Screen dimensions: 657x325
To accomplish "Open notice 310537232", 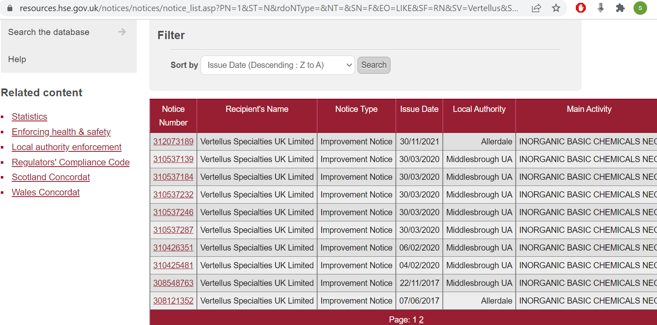I will [x=173, y=195].
